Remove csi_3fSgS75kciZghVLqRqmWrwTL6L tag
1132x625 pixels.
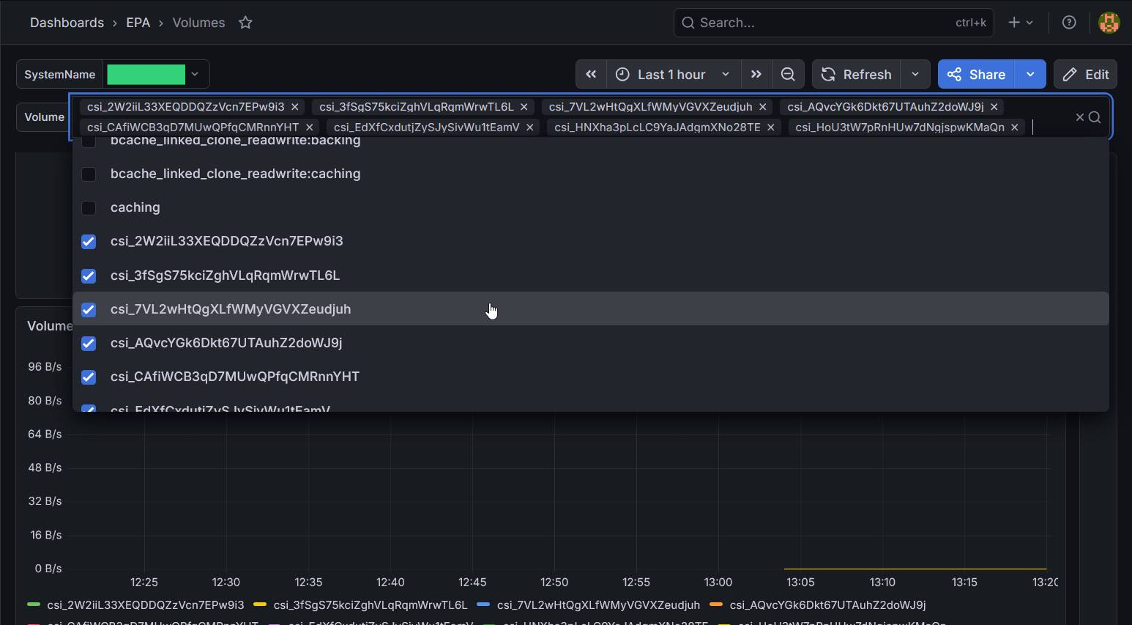[524, 107]
